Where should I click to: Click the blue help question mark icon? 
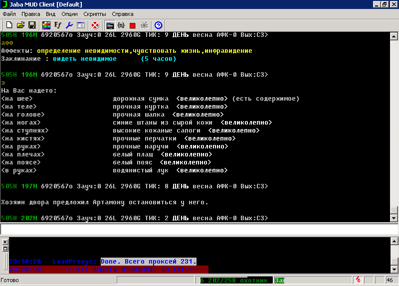[x=159, y=25]
